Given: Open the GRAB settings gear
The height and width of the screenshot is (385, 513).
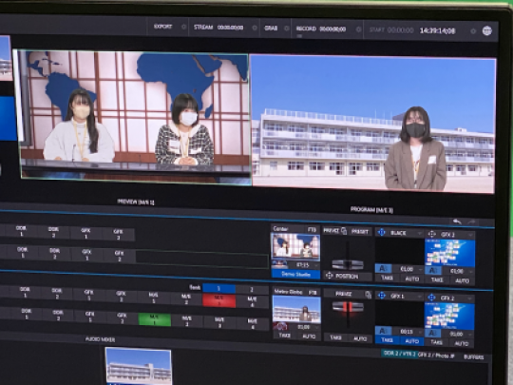Looking at the screenshot, I should pos(287,29).
